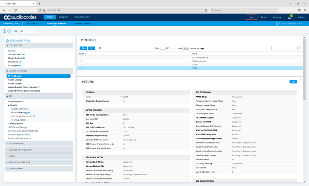
Task: Collapse the SBC section
Action: pos(39,96)
